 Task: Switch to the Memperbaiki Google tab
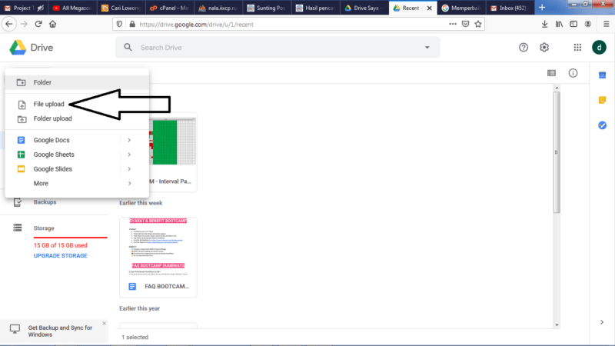pyautogui.click(x=461, y=8)
